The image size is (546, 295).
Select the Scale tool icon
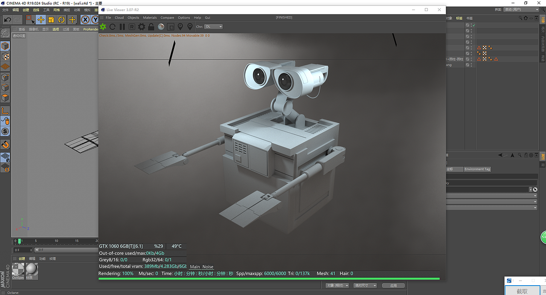[x=51, y=20]
